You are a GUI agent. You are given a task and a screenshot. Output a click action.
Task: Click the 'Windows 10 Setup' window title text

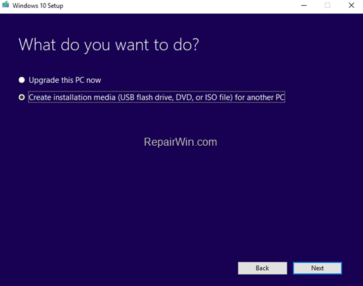38,5
